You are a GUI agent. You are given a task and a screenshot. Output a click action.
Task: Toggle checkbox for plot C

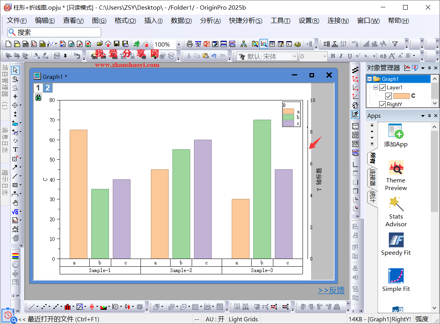(388, 96)
